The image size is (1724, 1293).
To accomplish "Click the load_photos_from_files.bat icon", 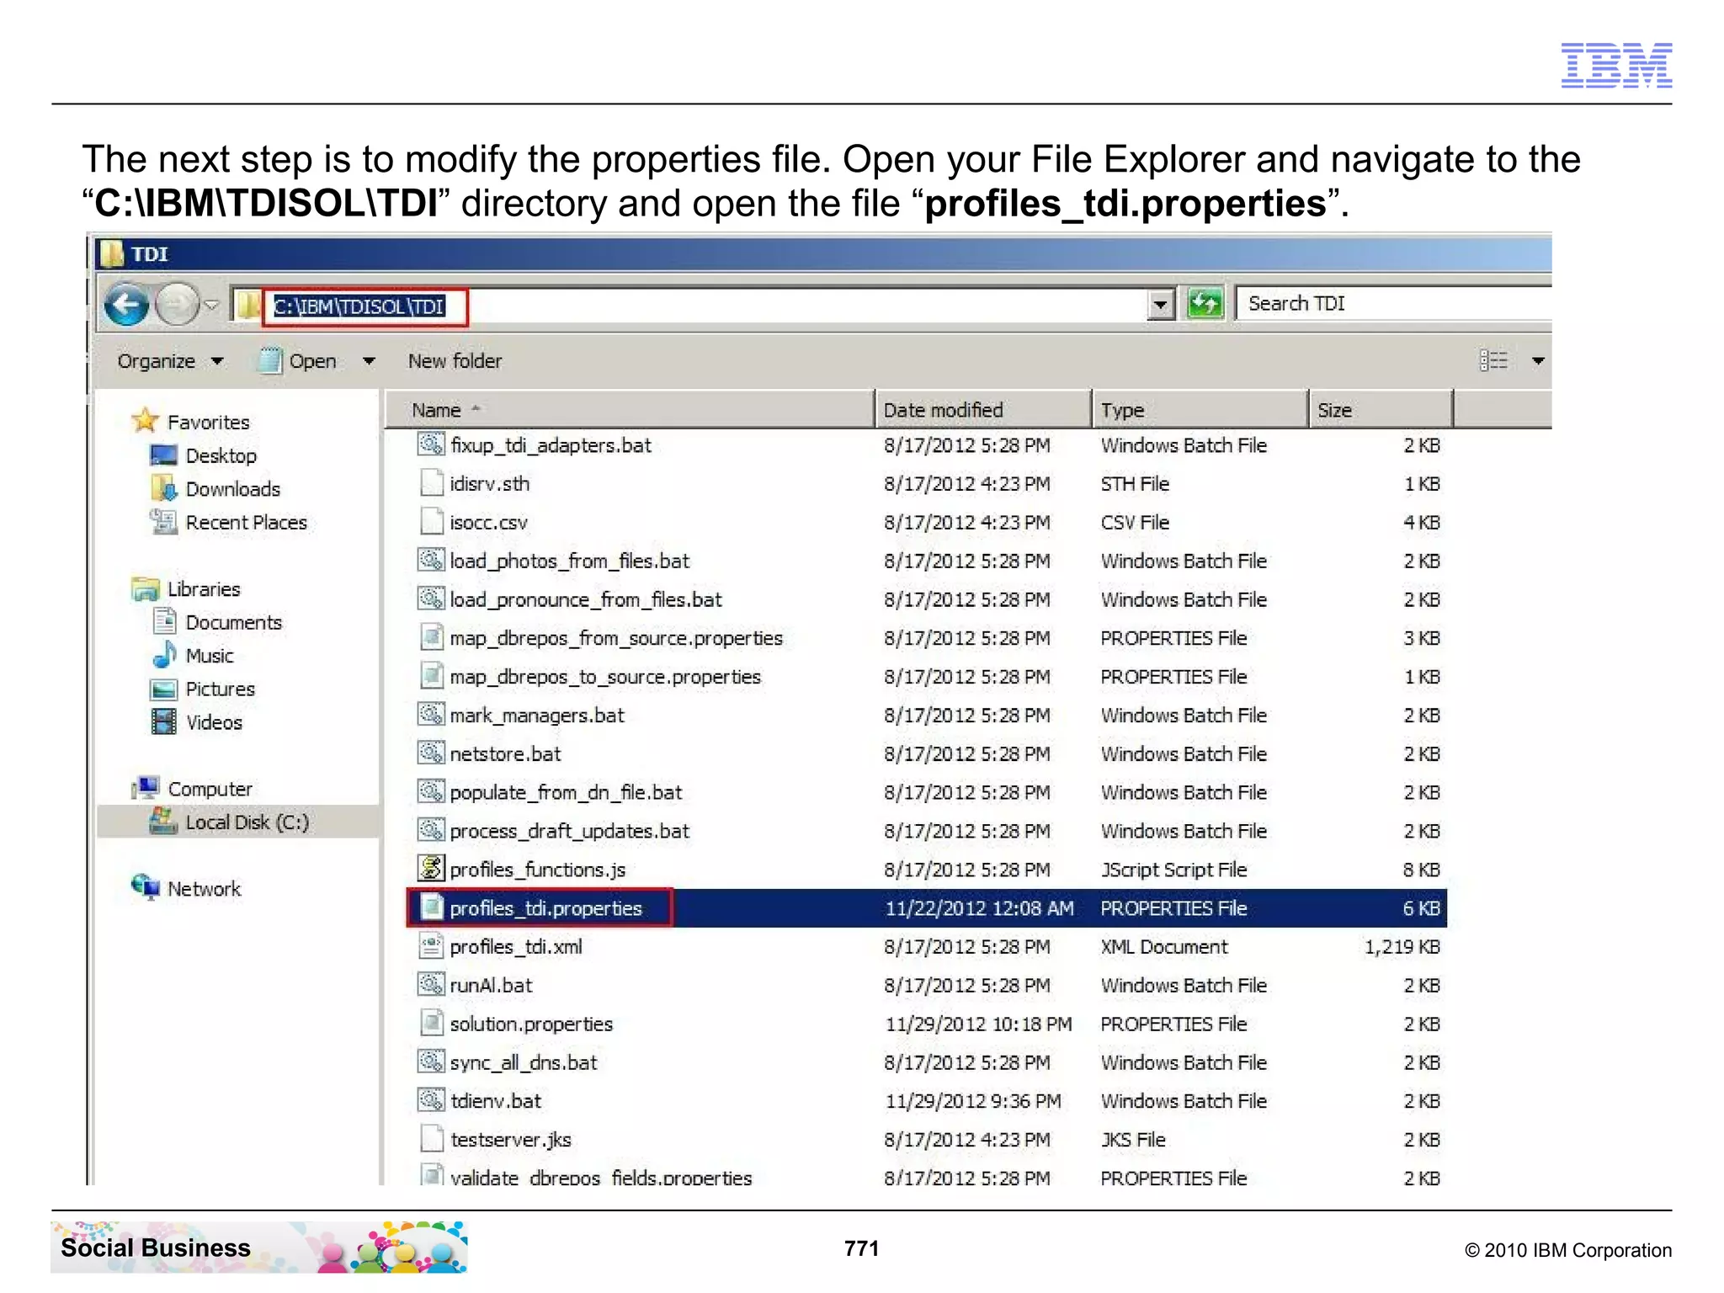I will [x=431, y=559].
